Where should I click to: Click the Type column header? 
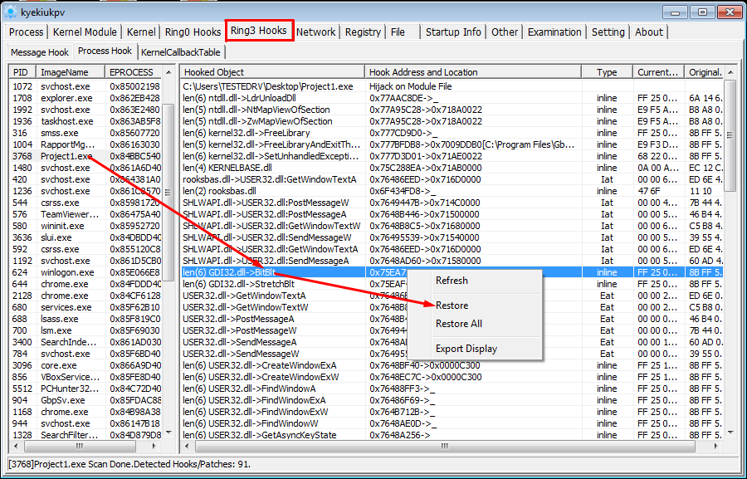pos(607,72)
